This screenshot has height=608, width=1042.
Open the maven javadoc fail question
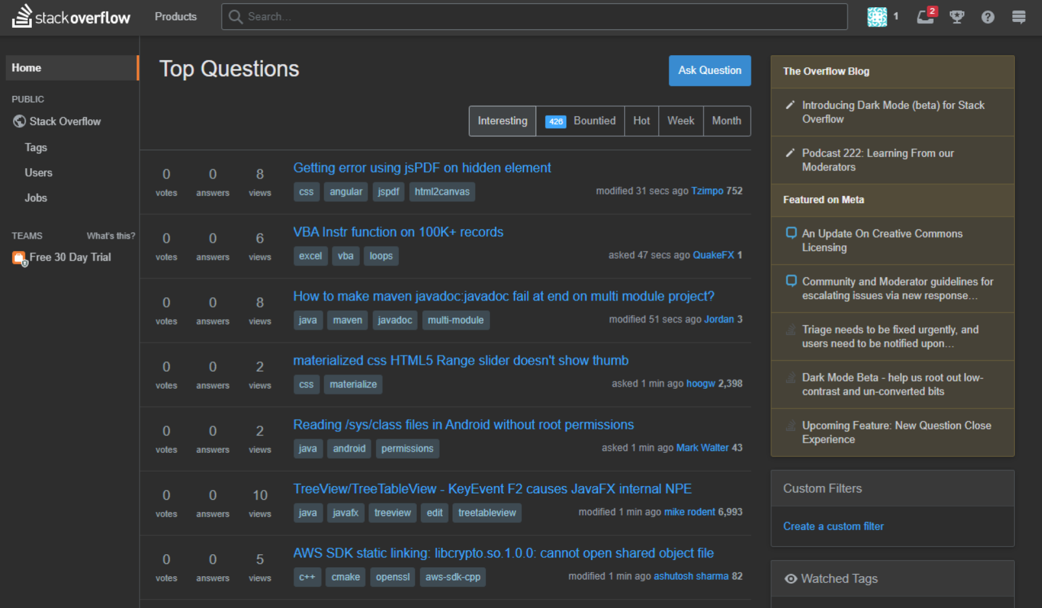click(503, 296)
